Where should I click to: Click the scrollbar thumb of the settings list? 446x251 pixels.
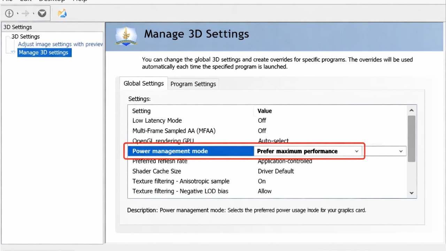pos(411,138)
